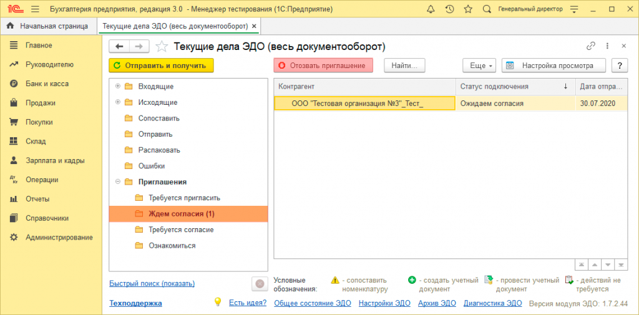Open service menu next to Генеральный директор

pyautogui.click(x=574, y=9)
